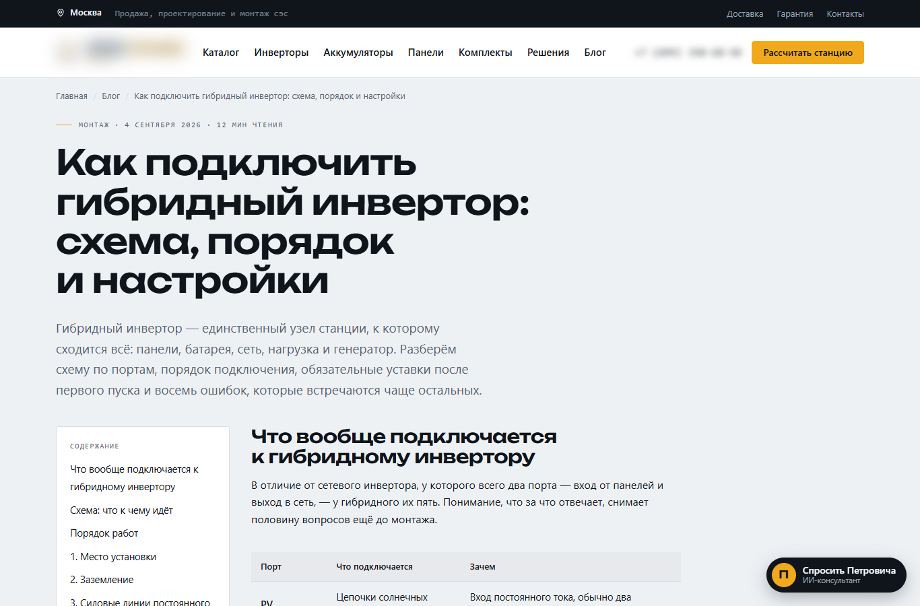
Task: Open the Аккумуляторы menu item
Action: click(358, 53)
